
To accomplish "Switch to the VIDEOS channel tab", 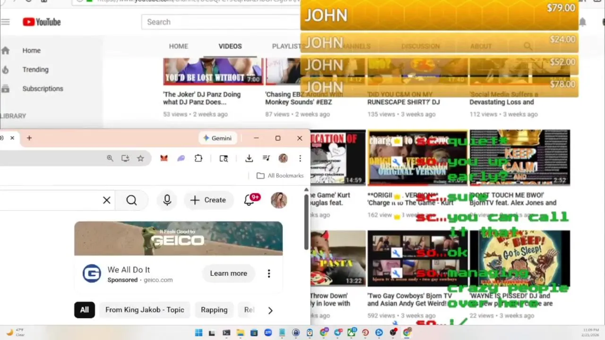I will (x=230, y=46).
